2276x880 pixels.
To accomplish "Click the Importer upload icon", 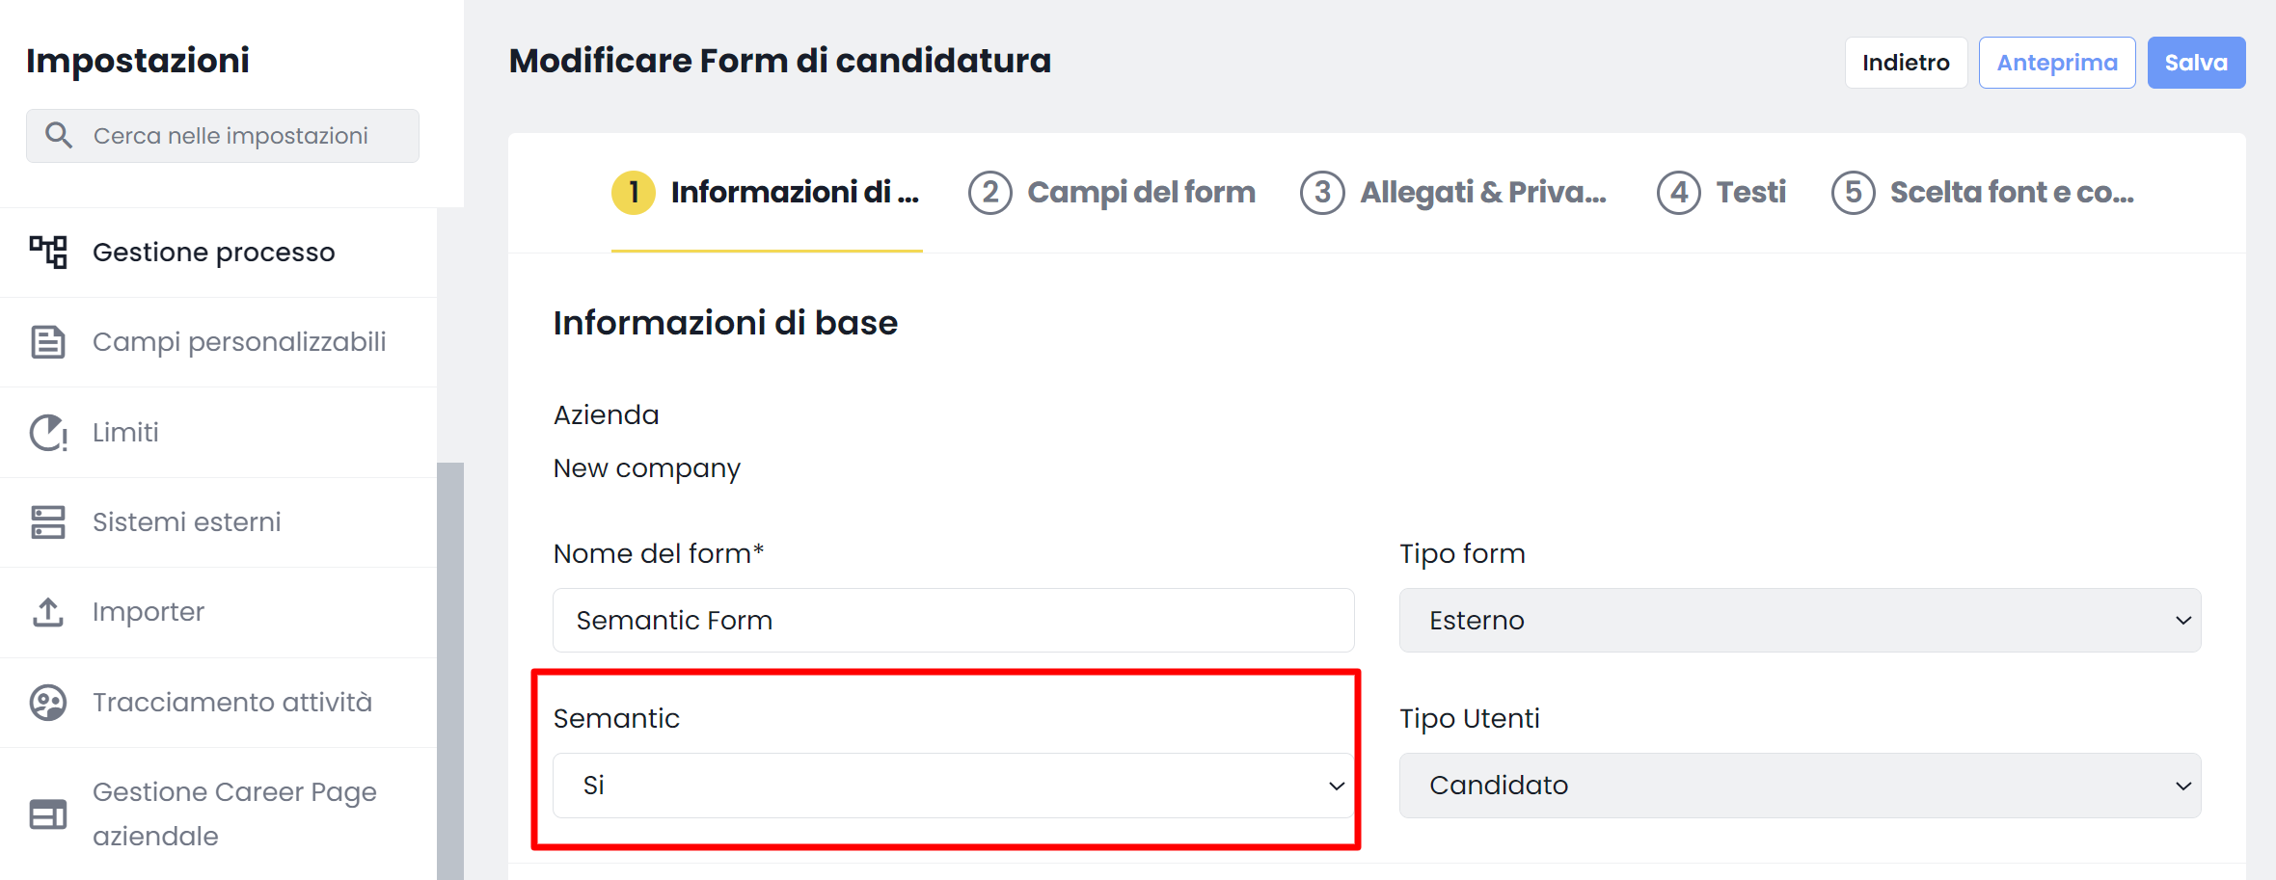I will 48,612.
